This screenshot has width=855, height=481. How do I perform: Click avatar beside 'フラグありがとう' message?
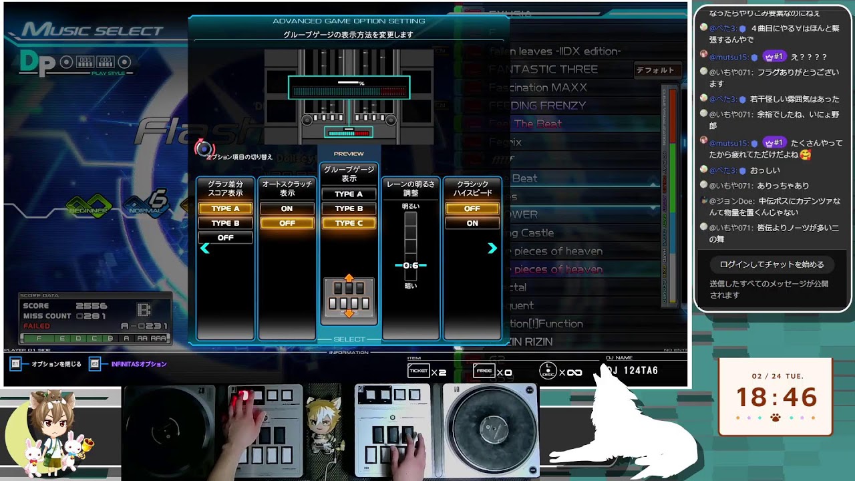(703, 71)
